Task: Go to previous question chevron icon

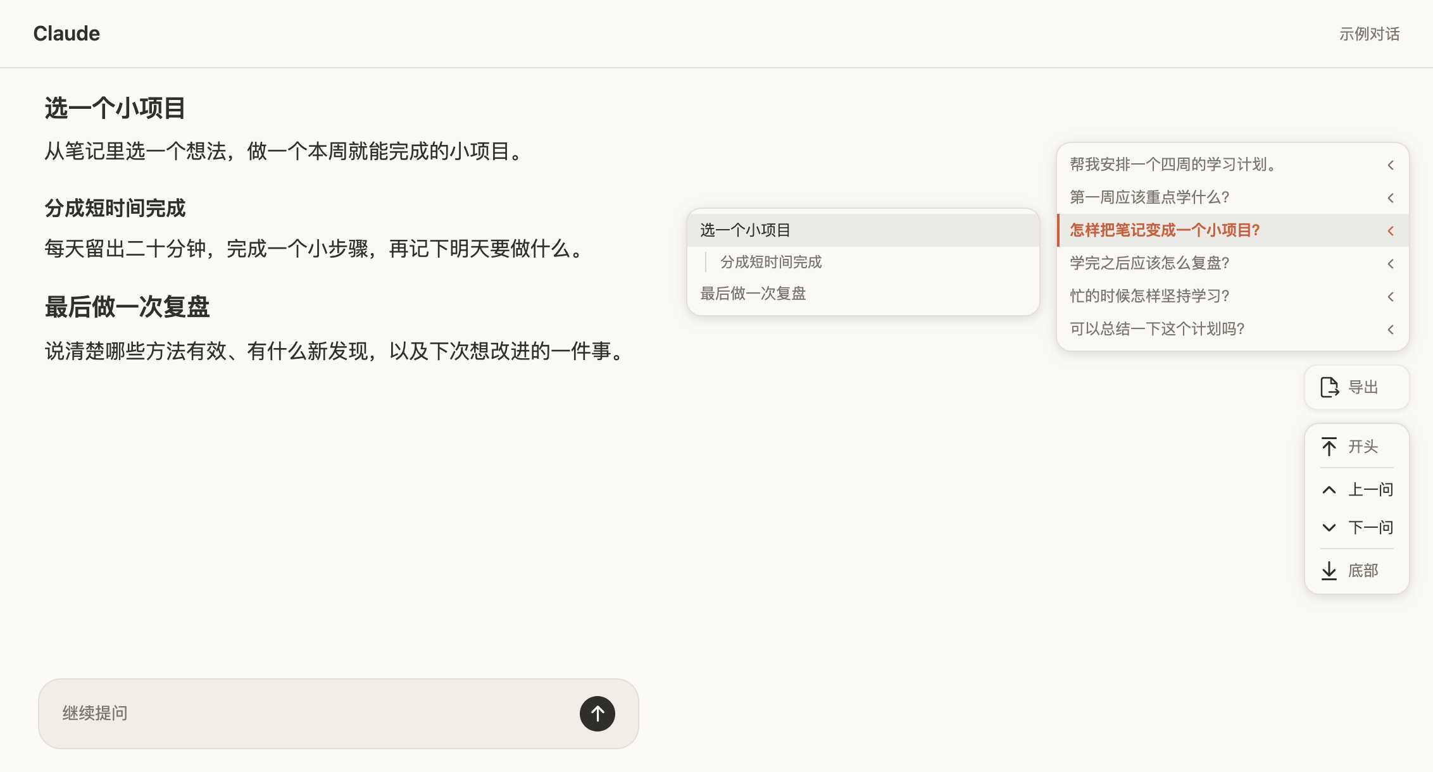Action: [1329, 490]
